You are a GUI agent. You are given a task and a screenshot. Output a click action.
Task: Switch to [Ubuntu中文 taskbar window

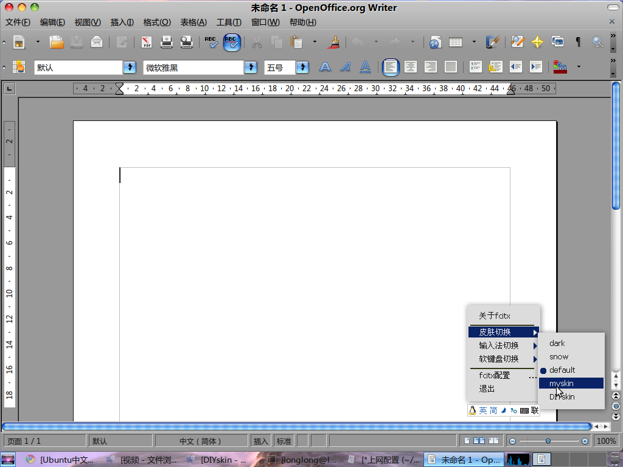click(x=60, y=460)
